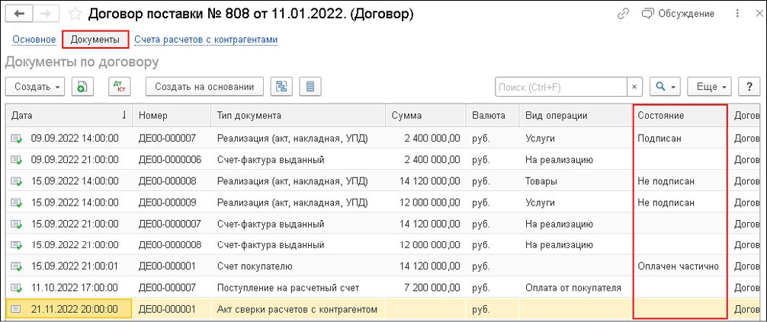This screenshot has height=322, width=767.
Task: Click into the Поиск search field
Action: [560, 87]
